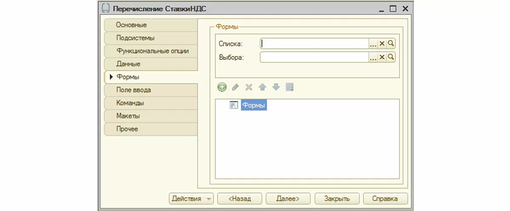Maximize the Перечисление СтавкиНДС window
The image size is (510, 211).
[x=393, y=9]
